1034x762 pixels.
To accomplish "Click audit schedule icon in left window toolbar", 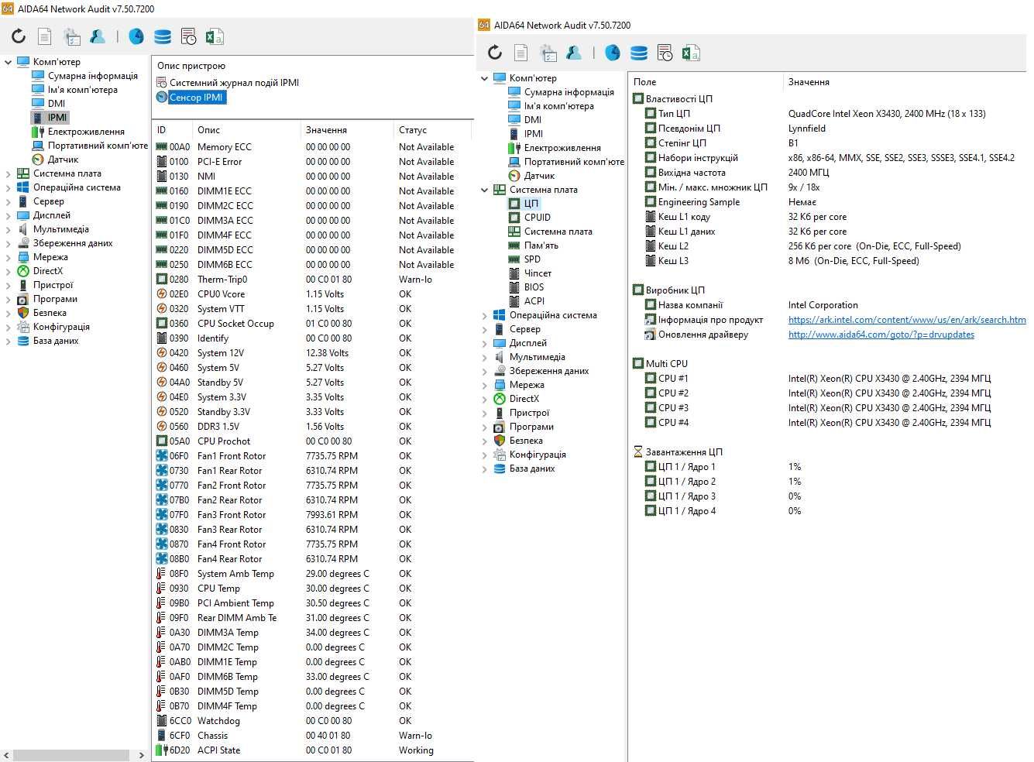I will 188,36.
